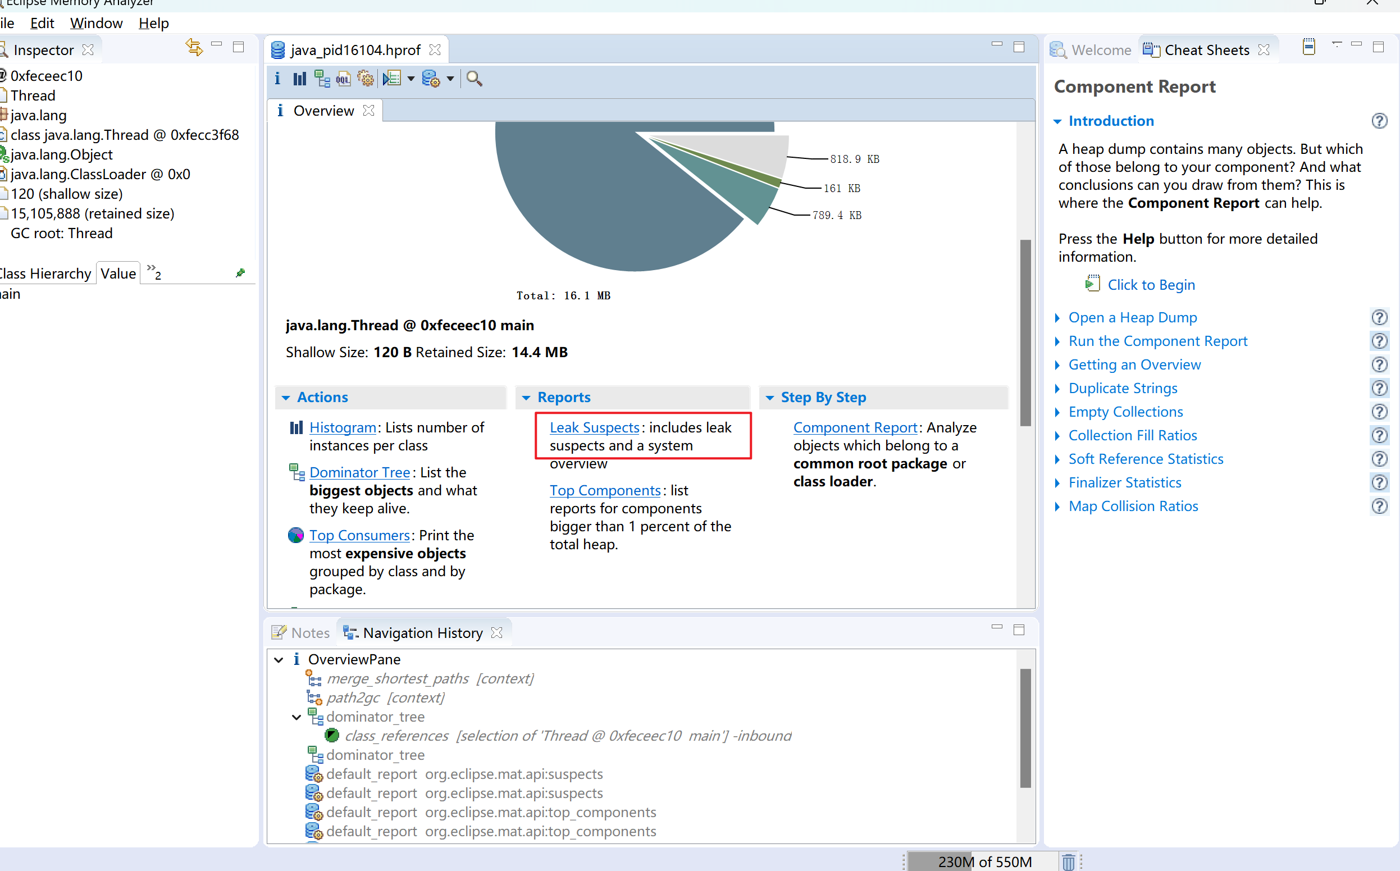Collapse the Actions section
Viewport: 1400px width, 871px height.
coord(286,398)
